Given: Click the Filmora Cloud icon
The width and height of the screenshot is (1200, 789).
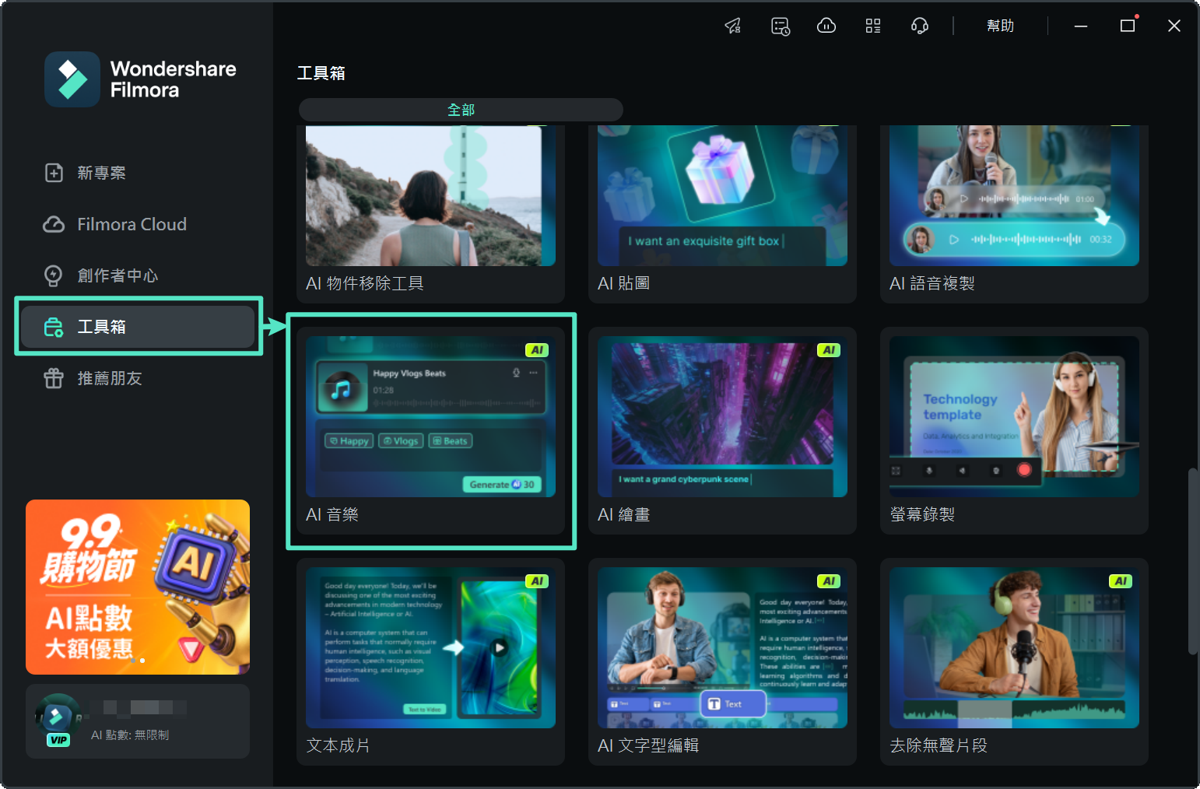Looking at the screenshot, I should [54, 224].
